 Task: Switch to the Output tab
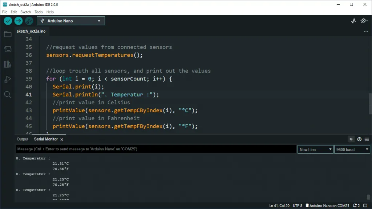(23, 139)
